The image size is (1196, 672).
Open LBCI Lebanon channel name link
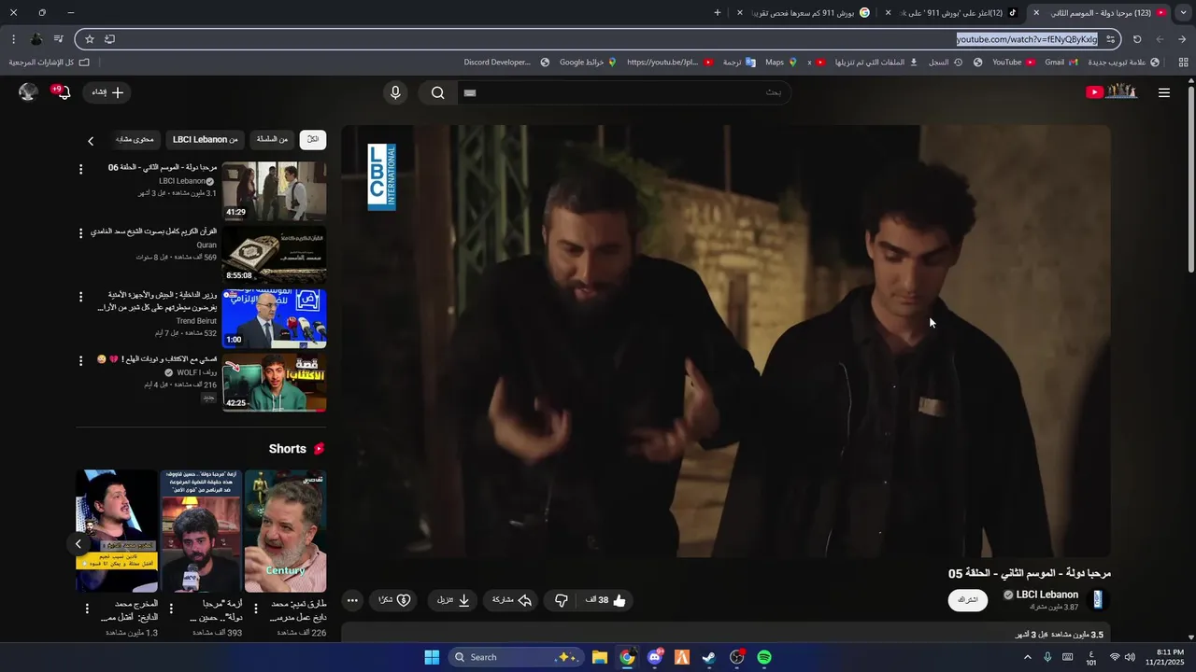pyautogui.click(x=1046, y=595)
